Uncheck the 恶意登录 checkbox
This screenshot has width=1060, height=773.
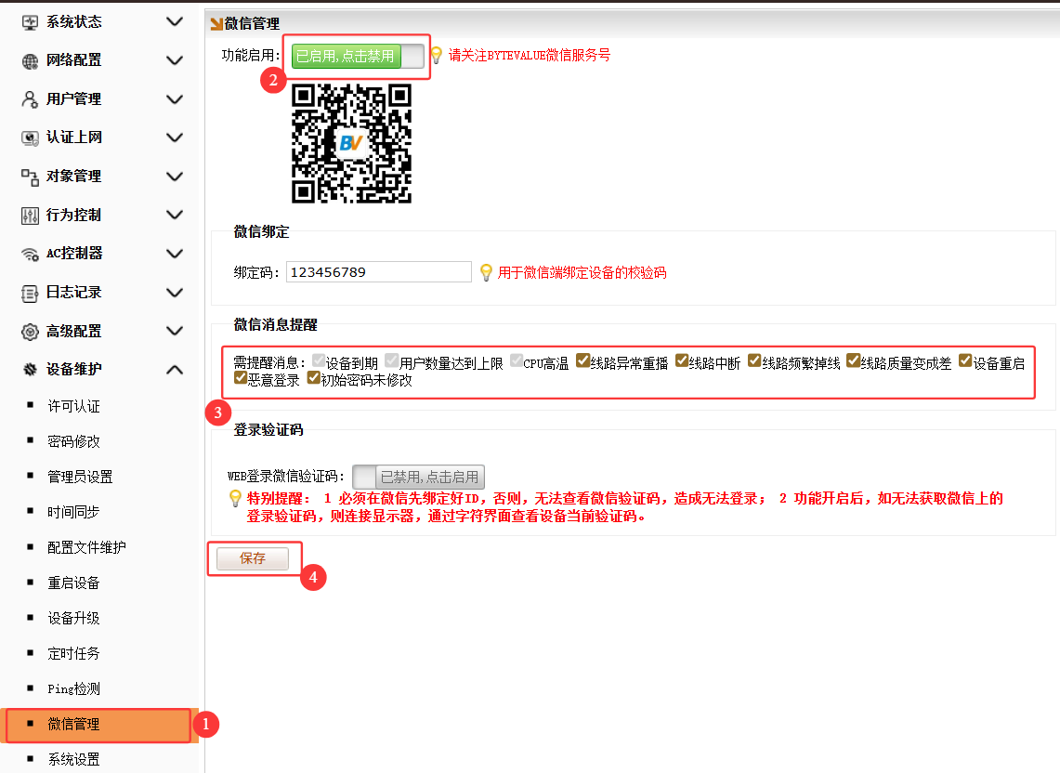click(241, 378)
